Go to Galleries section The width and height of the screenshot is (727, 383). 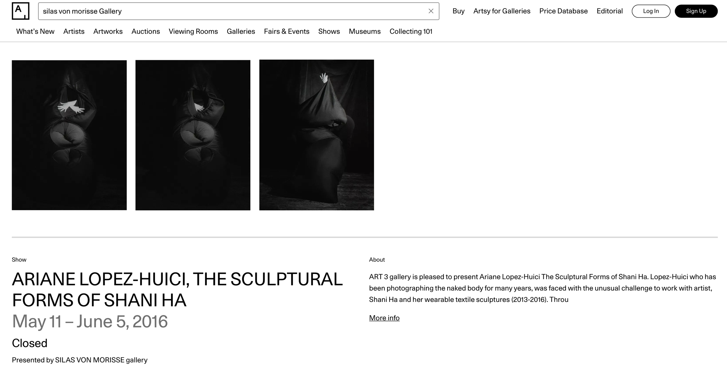(241, 31)
